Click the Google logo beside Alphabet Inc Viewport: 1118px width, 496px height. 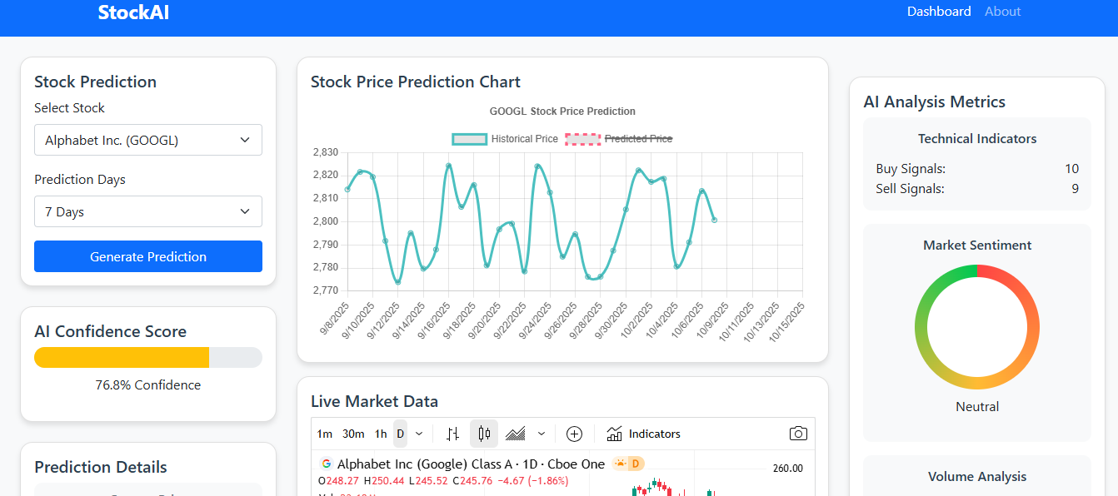point(326,464)
